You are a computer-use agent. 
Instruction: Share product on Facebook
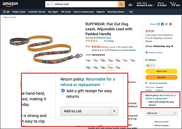162,24
